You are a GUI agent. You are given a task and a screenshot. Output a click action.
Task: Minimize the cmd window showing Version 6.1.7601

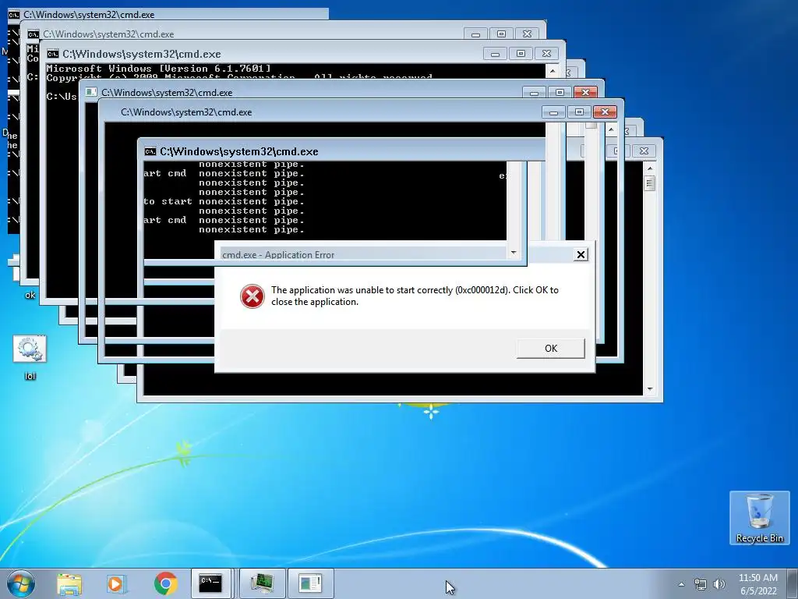point(495,54)
